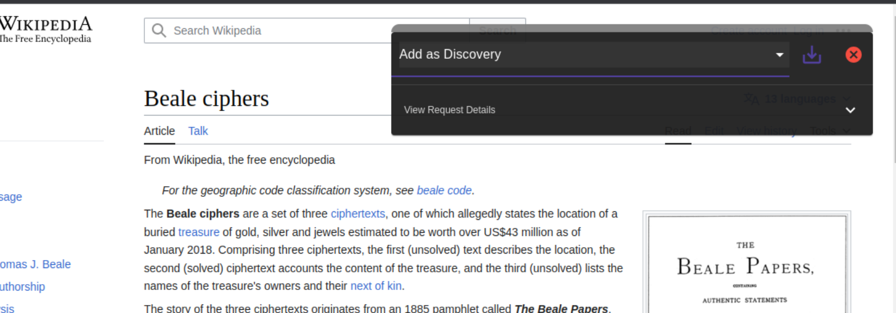This screenshot has height=313, width=896.
Task: Click the 13 languages dropdown
Action: point(797,99)
